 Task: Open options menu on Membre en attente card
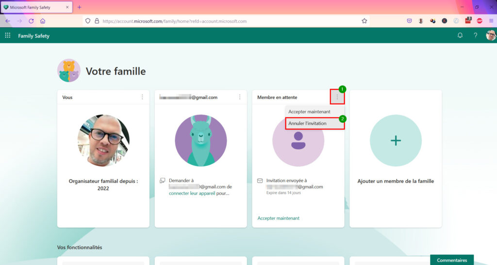pos(337,97)
